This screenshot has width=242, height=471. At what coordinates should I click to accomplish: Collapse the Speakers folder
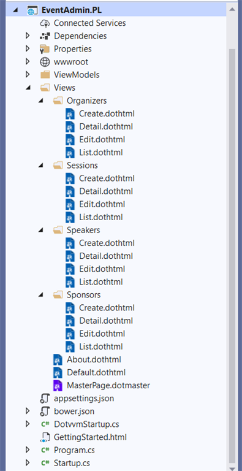point(41,231)
